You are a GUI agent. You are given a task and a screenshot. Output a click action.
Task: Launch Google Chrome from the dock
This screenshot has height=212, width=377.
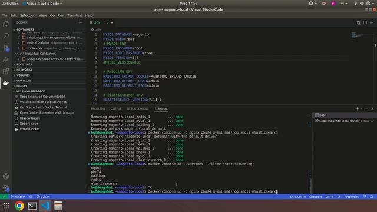(19, 206)
